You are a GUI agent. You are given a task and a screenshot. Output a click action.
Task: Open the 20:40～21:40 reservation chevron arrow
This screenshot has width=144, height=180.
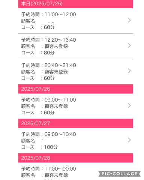[129, 71]
